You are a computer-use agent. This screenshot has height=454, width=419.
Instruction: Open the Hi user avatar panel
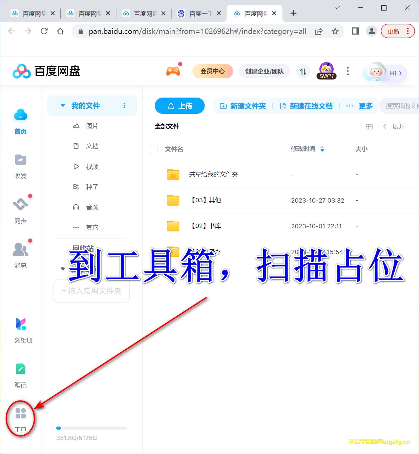tap(384, 73)
